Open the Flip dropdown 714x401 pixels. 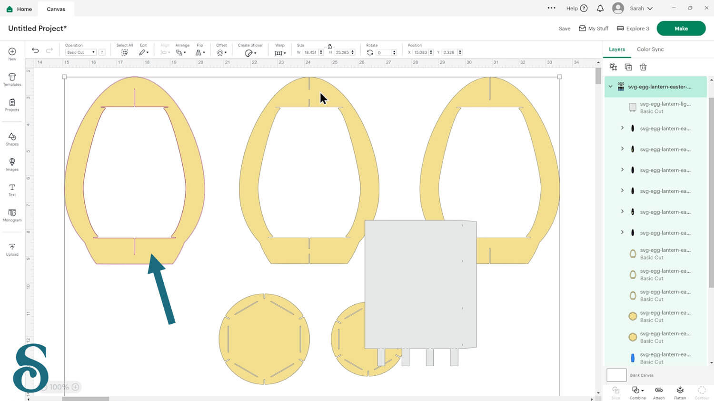(x=200, y=52)
